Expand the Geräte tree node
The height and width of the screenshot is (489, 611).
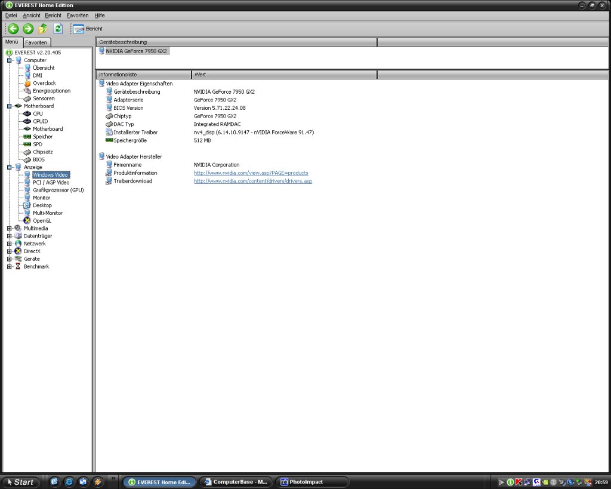click(x=10, y=259)
